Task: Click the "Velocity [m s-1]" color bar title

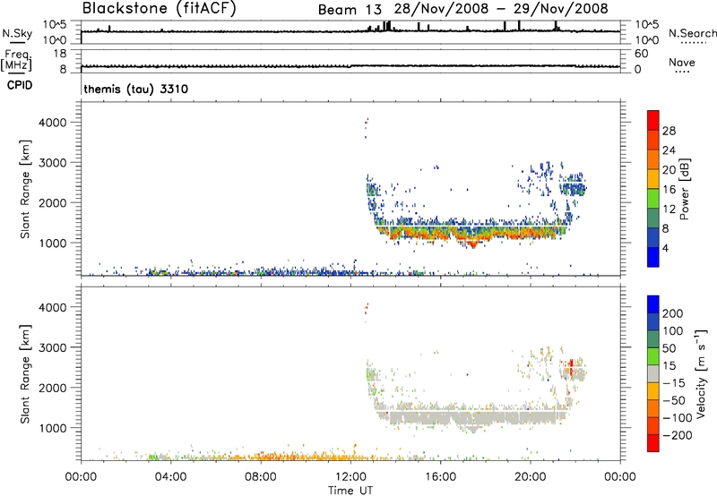Action: (x=701, y=373)
